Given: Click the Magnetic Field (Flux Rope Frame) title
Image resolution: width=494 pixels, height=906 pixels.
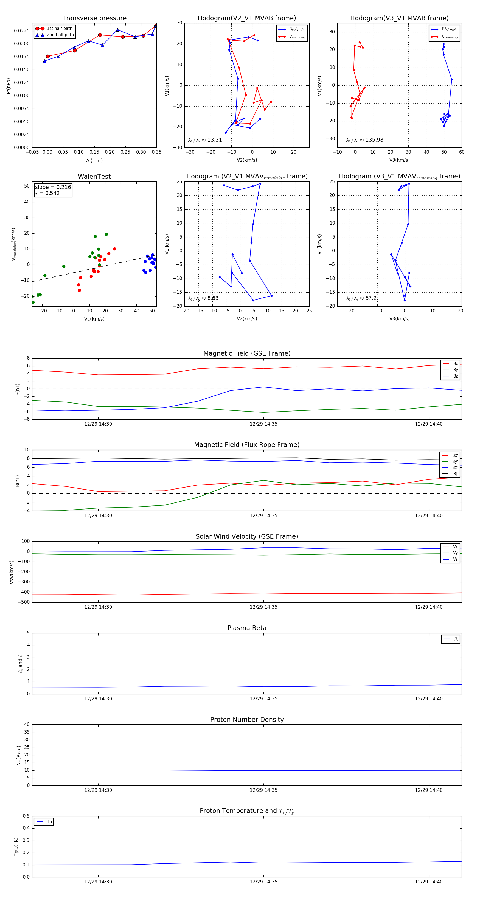Looking at the screenshot, I should tap(247, 445).
